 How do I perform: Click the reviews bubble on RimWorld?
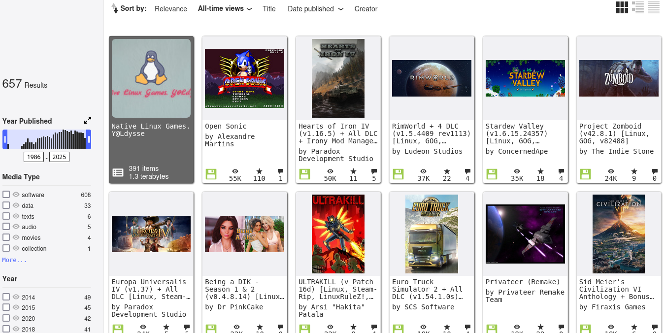coord(467,171)
